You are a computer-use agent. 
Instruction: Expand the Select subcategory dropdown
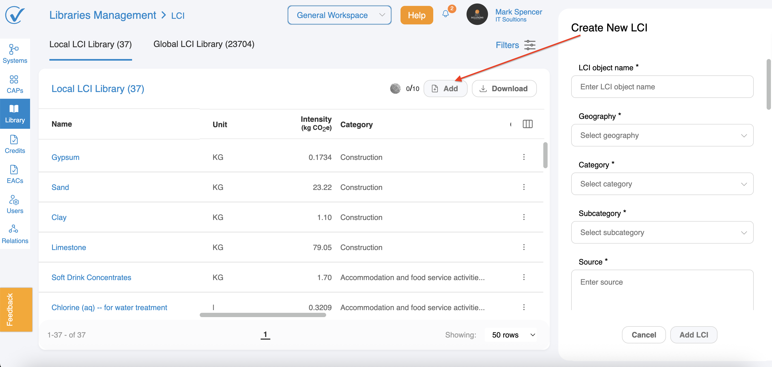(662, 233)
